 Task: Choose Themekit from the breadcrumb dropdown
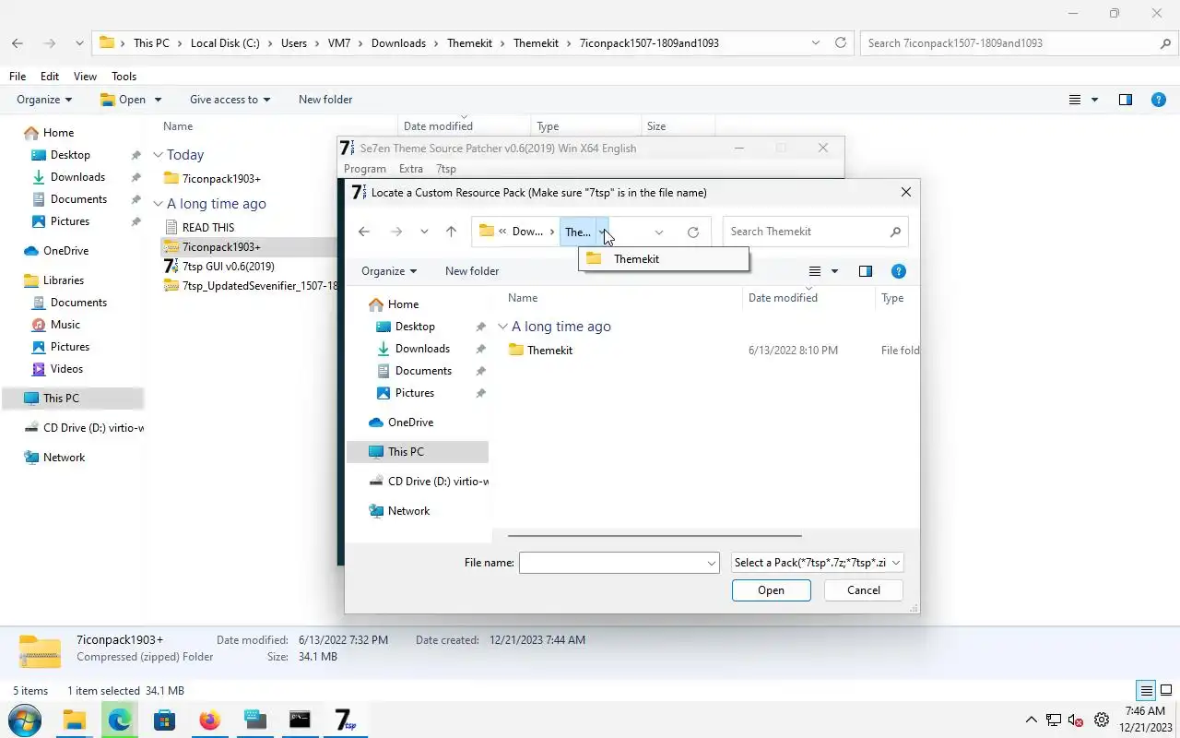[664, 259]
